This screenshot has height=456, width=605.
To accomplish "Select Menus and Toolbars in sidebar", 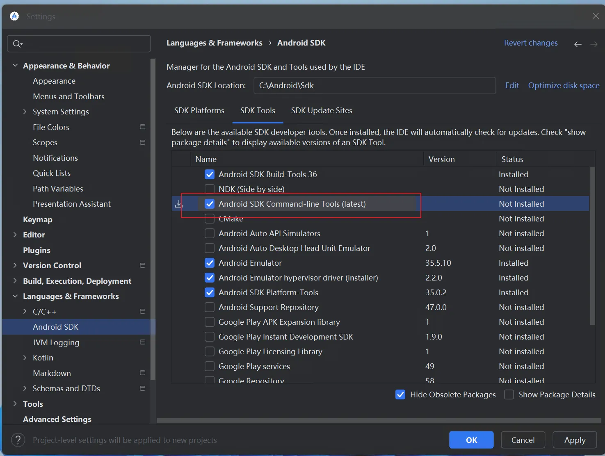I will pyautogui.click(x=69, y=96).
